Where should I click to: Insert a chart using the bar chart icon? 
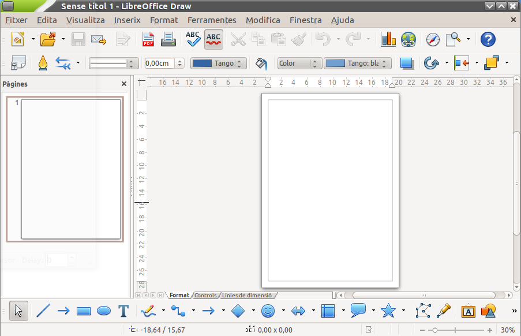tap(388, 39)
